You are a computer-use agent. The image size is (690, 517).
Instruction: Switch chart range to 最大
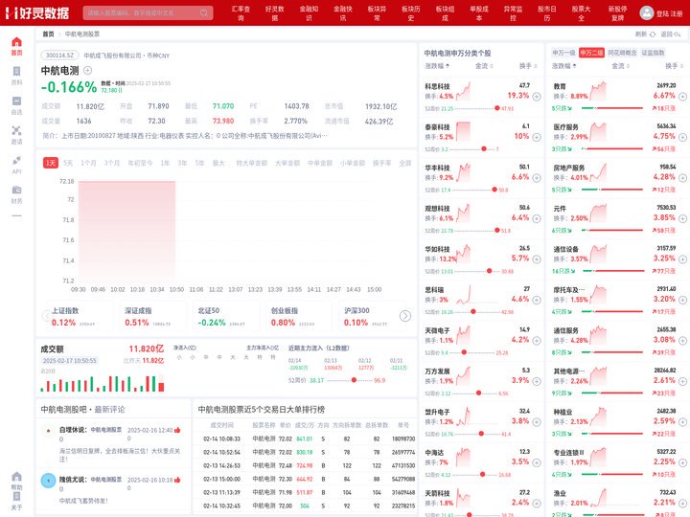tap(218, 163)
